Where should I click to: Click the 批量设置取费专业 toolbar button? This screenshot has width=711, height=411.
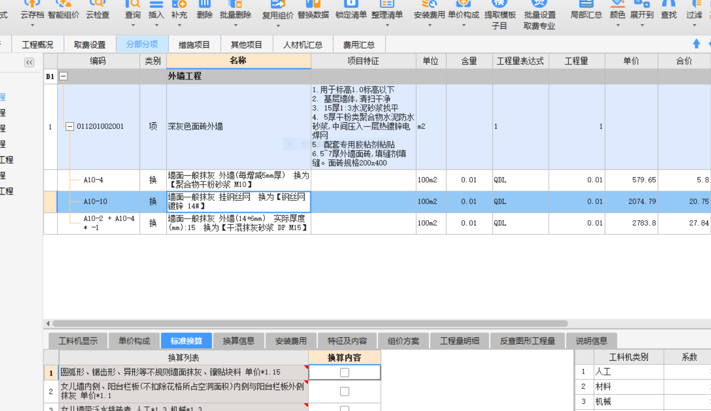click(540, 15)
